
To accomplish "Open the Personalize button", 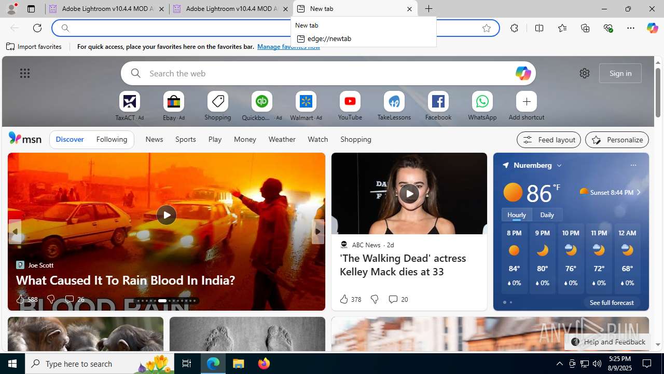I will pos(617,140).
